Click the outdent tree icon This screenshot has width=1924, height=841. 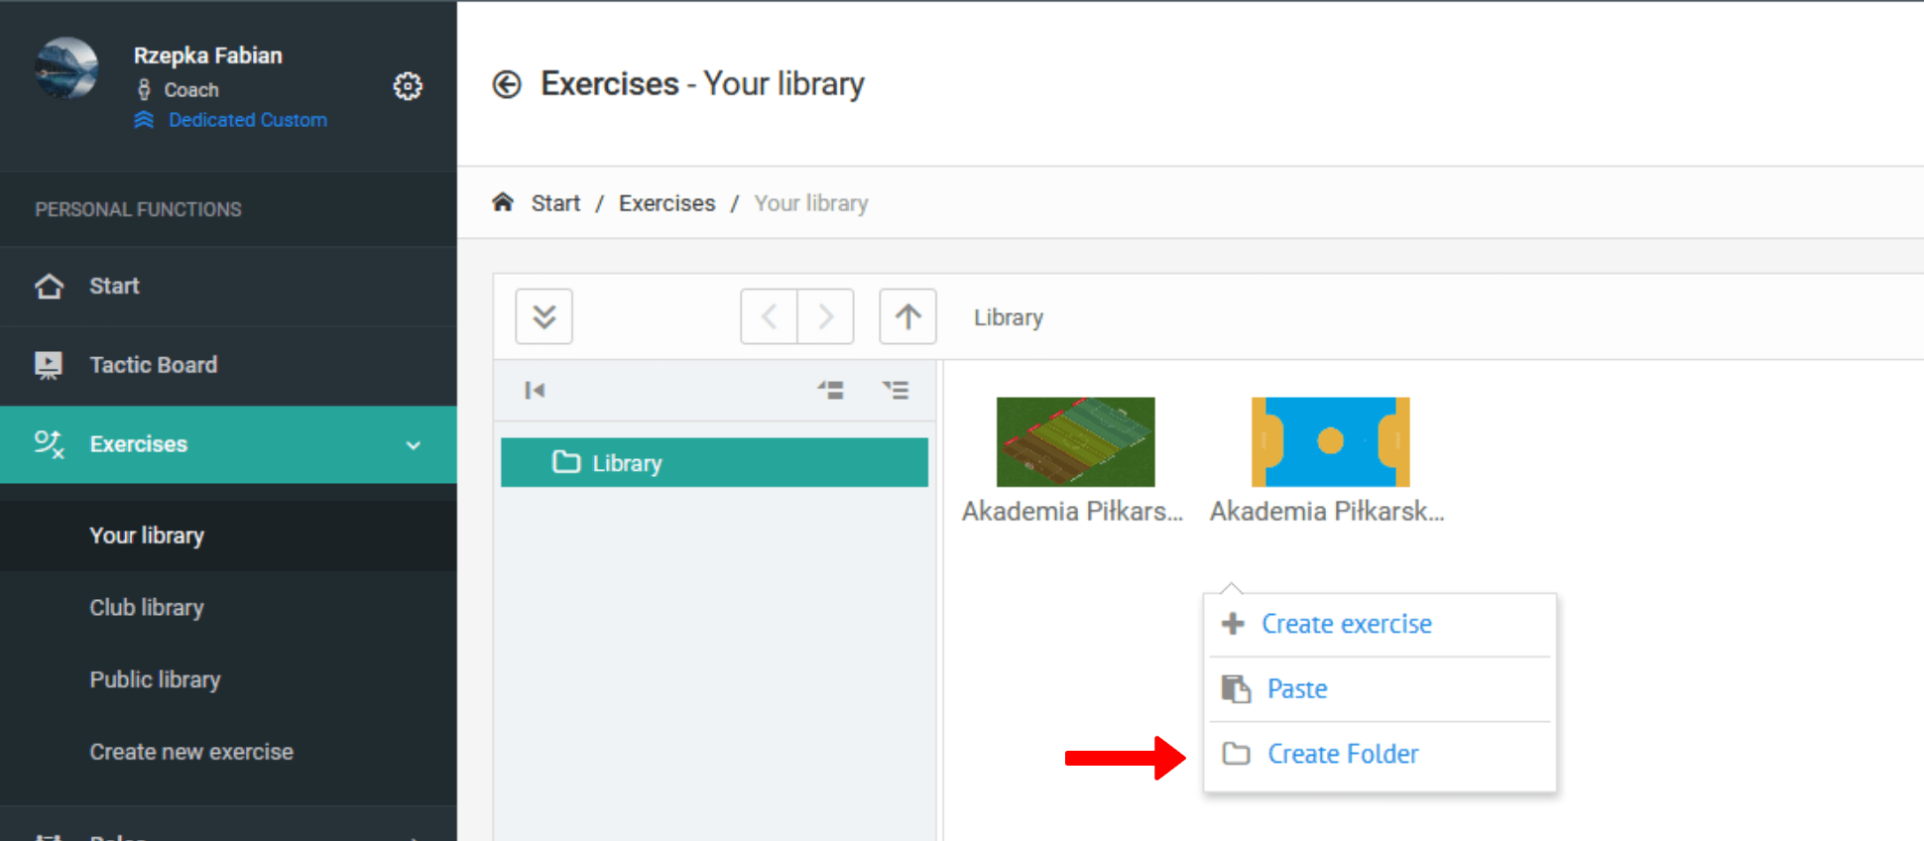tap(830, 390)
